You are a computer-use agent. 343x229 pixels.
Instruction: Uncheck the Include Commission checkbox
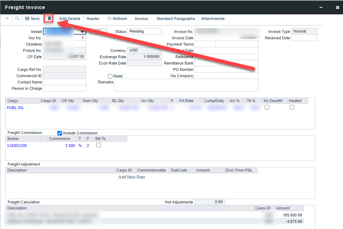[x=60, y=133]
